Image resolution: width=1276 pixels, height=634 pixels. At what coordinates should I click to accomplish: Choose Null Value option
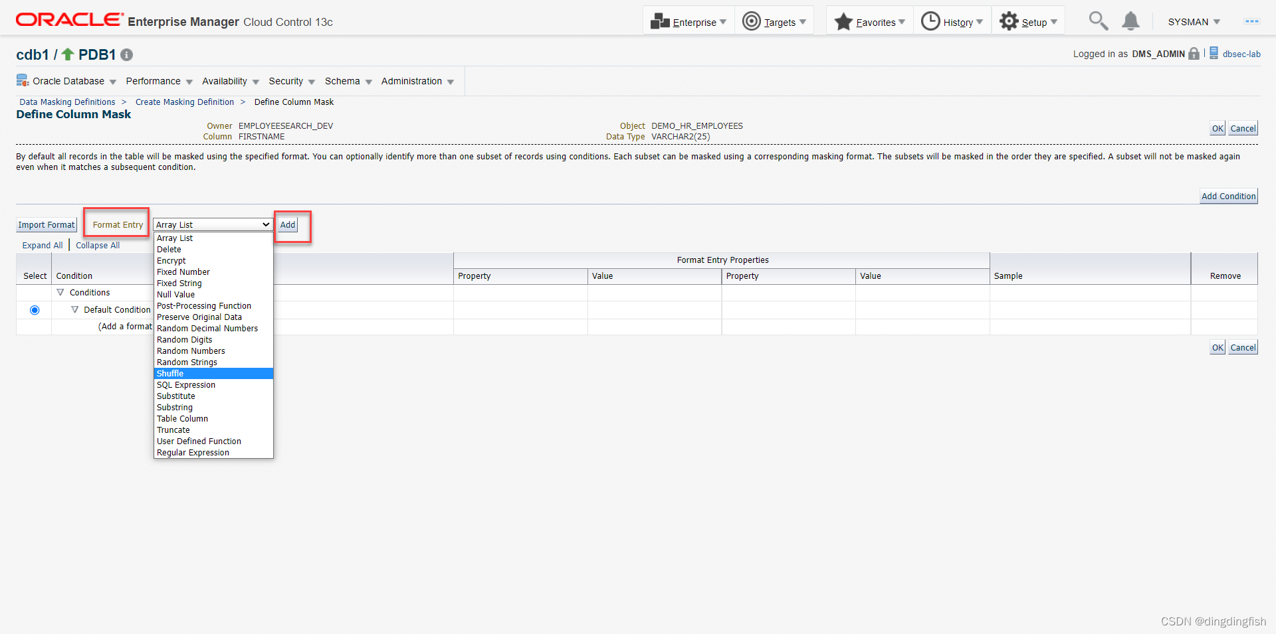coord(213,295)
